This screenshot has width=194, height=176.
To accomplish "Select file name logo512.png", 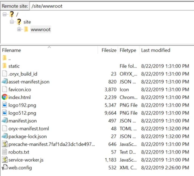I will [x=22, y=113].
